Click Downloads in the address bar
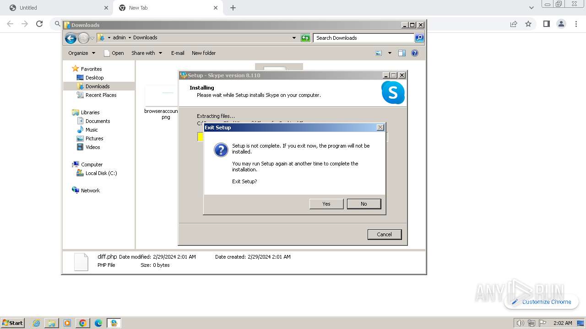The height and width of the screenshot is (329, 586). coord(145,38)
